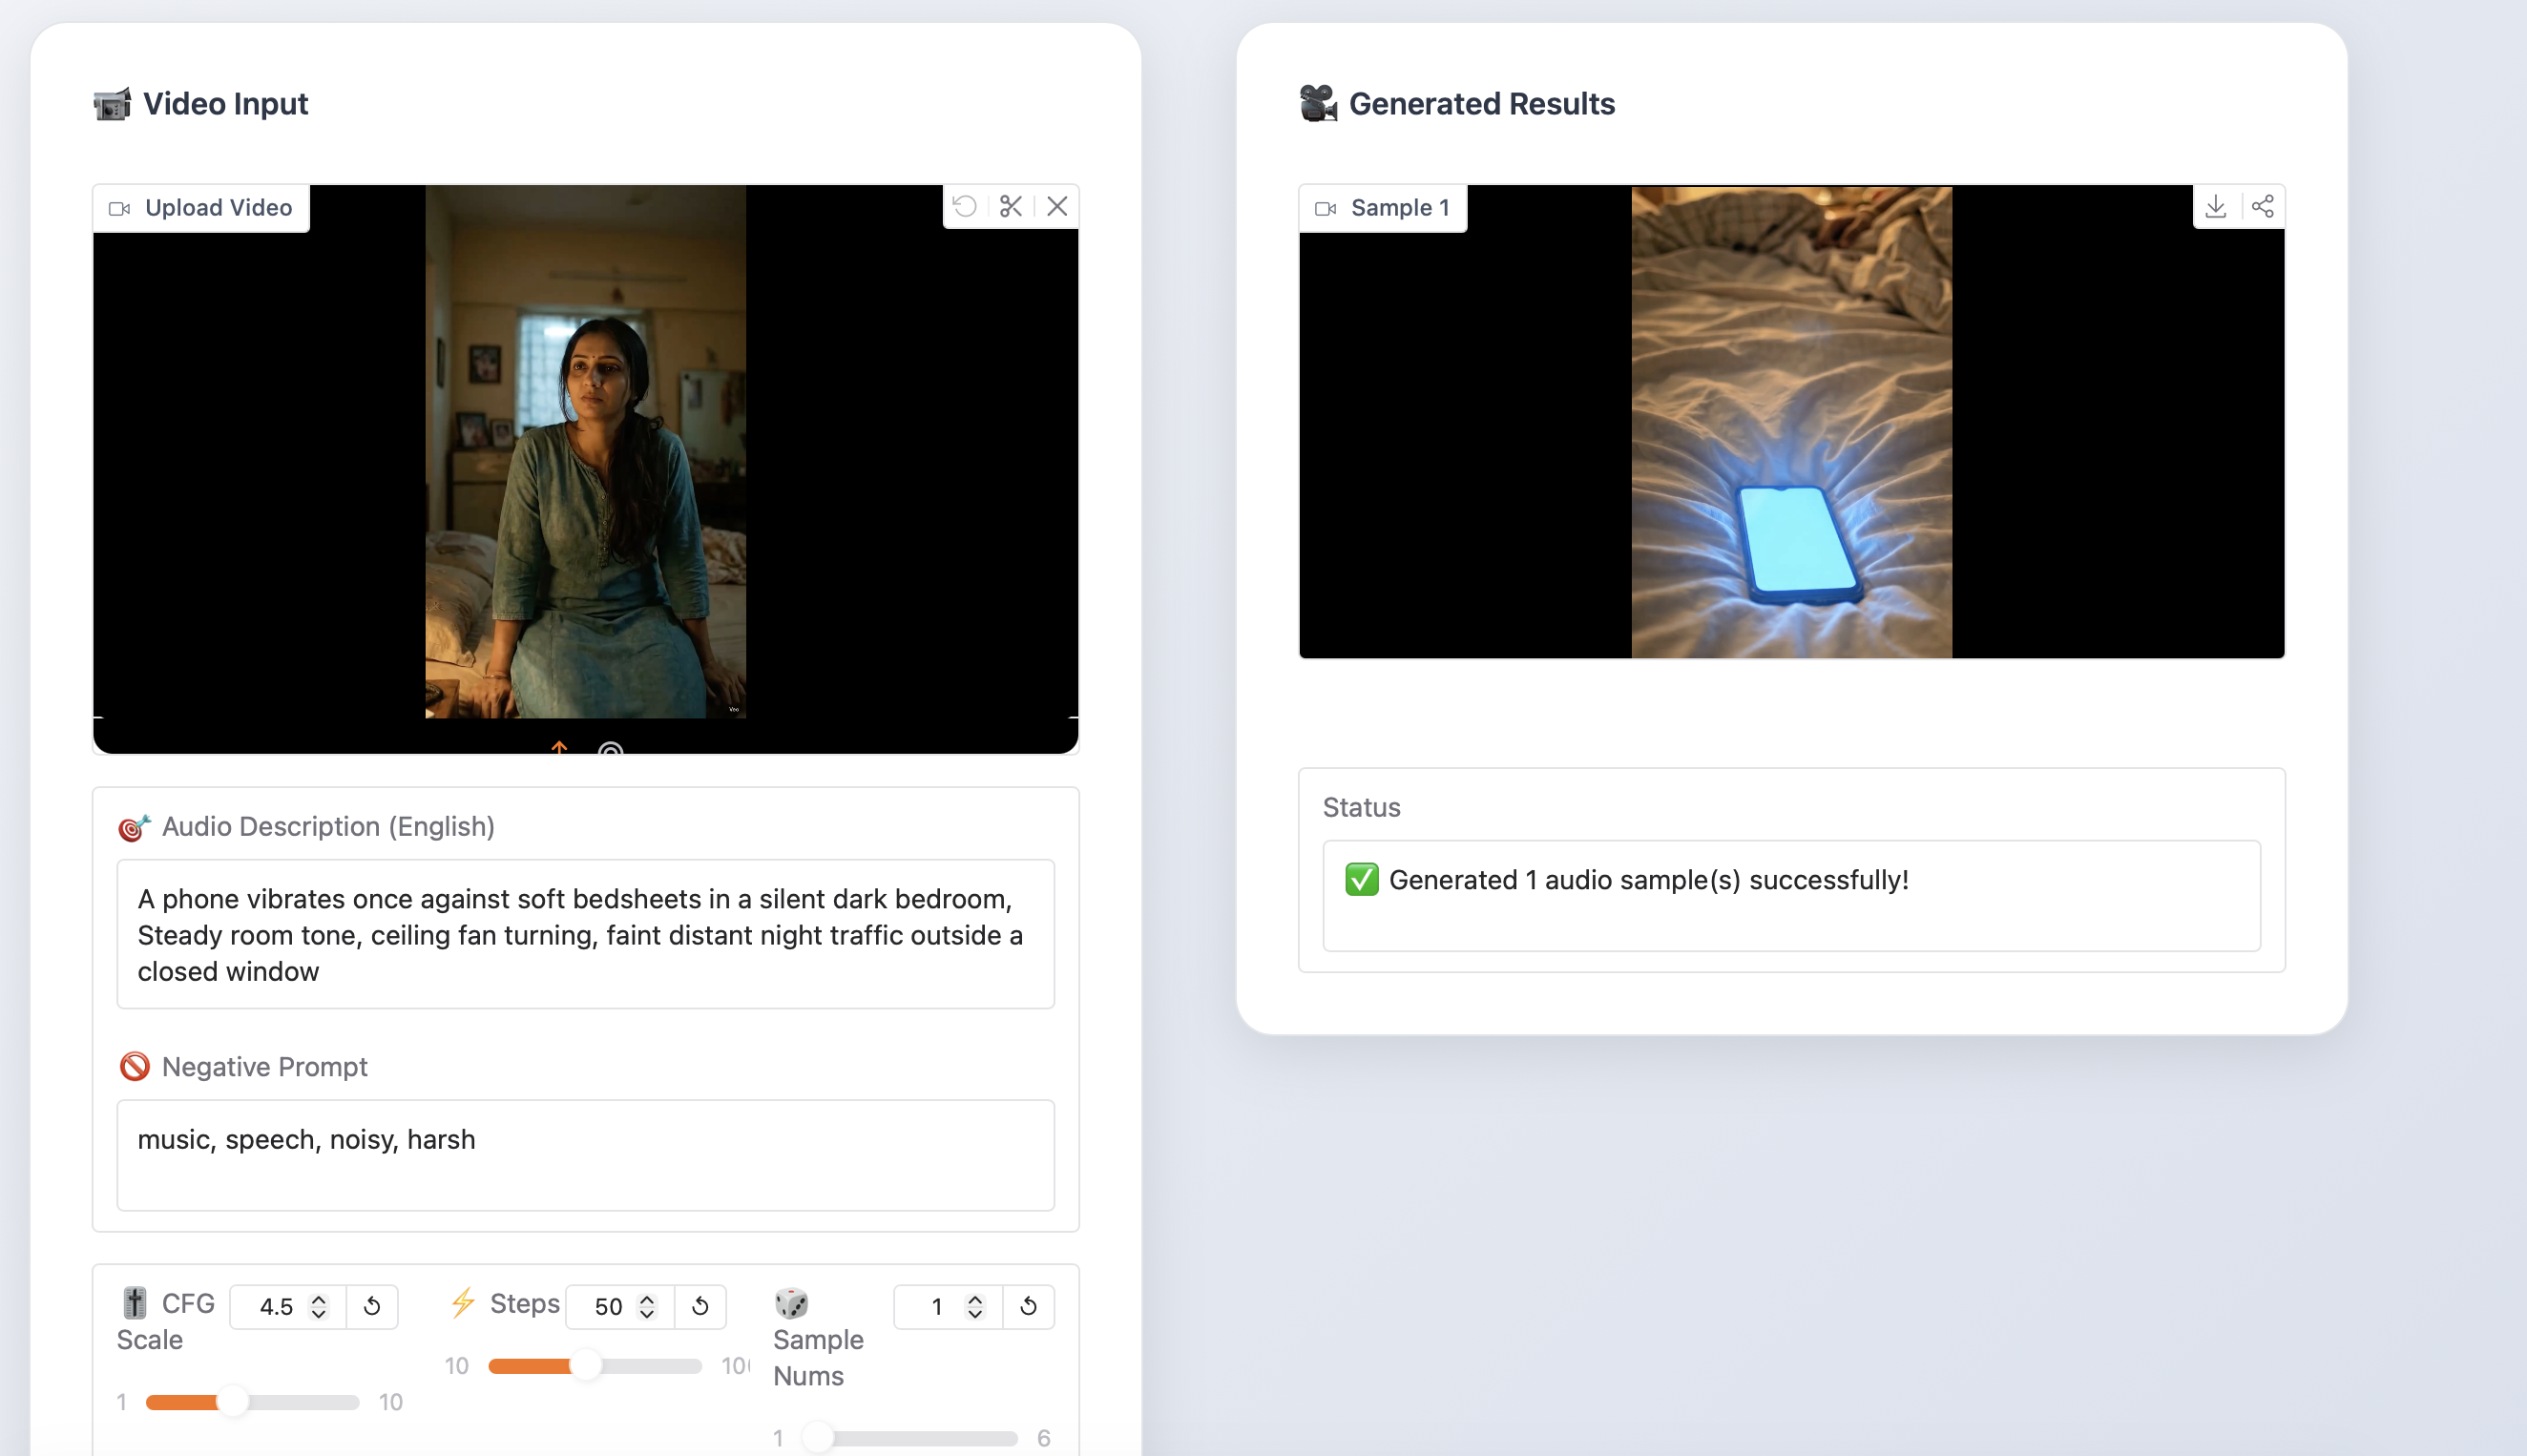Viewport: 2527px width, 1456px height.
Task: Open the scissors trim tool for the video
Action: click(x=1011, y=206)
